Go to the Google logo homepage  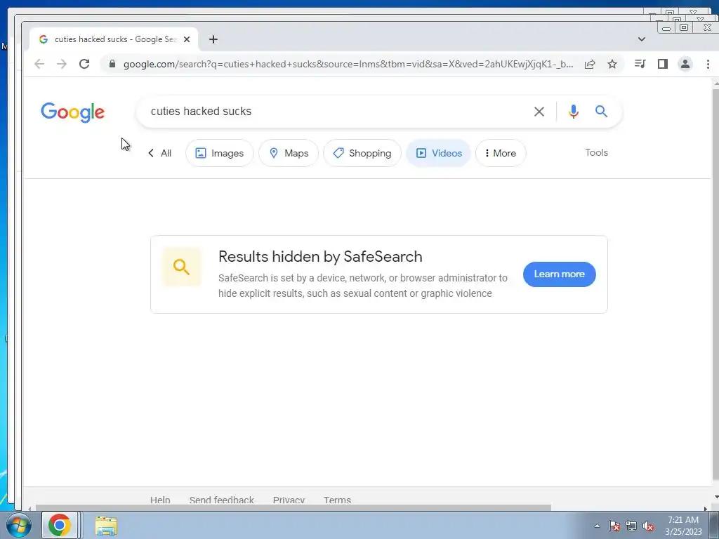coord(72,112)
